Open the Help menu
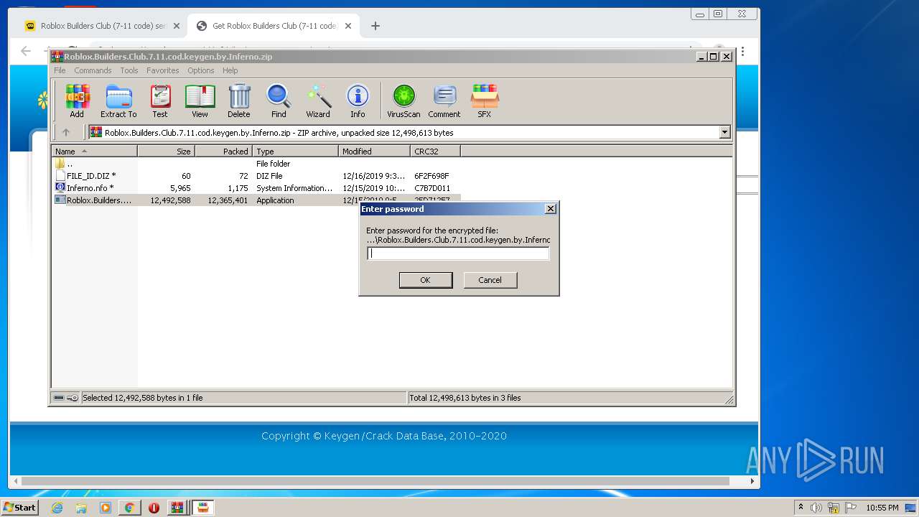This screenshot has width=919, height=517. (x=230, y=70)
